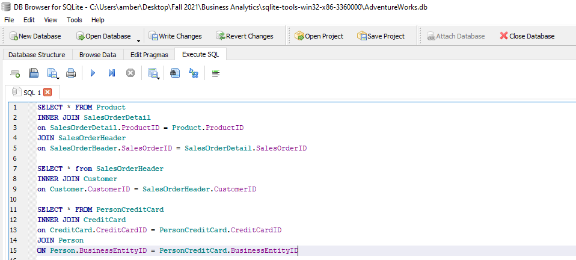Close the SQL 1 tab
Screen dimensions: 576x260
coord(47,92)
